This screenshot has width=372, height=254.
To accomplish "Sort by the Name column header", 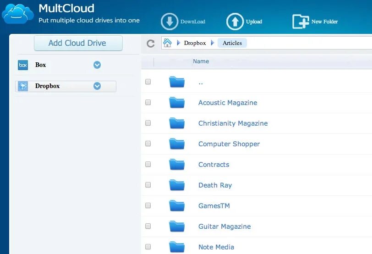I will coord(201,61).
